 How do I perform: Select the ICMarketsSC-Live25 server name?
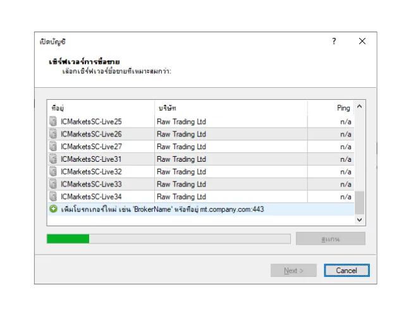91,121
